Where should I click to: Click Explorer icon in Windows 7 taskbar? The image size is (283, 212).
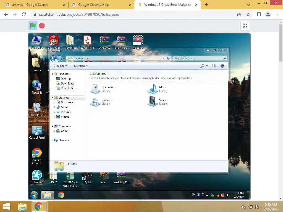coord(48,195)
